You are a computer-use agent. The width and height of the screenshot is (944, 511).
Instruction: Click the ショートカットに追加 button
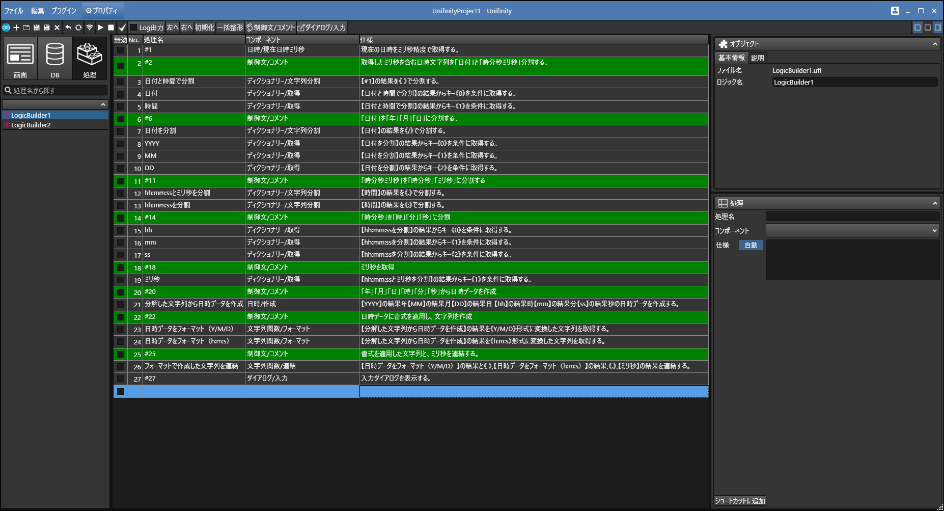(740, 501)
